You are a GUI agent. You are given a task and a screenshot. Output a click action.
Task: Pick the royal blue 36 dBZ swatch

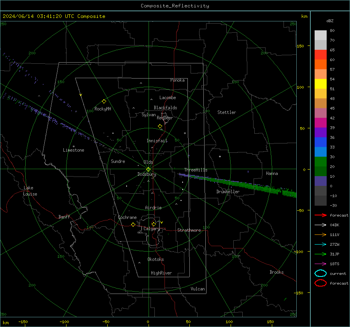[x=320, y=142]
